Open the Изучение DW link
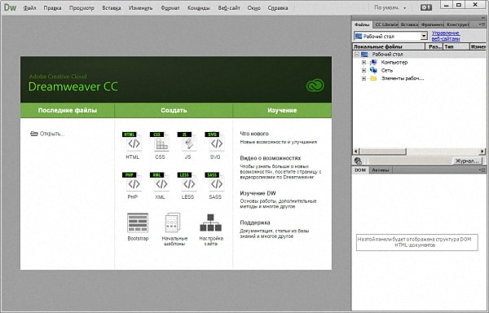The image size is (489, 313). pyautogui.click(x=258, y=193)
